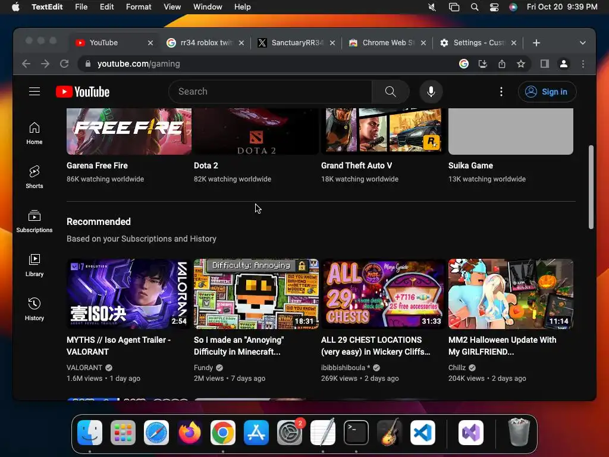Open Suika Game title link
Viewport: 609px width, 457px height.
coord(471,165)
